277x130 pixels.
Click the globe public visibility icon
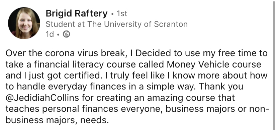[67, 34]
